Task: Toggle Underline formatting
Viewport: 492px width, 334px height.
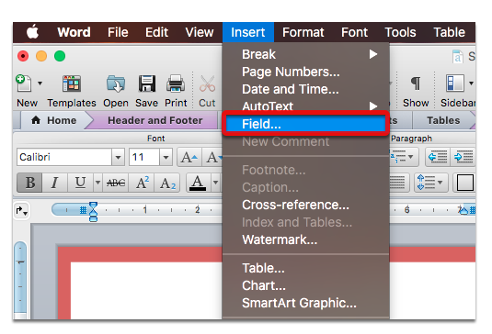Action: point(80,183)
